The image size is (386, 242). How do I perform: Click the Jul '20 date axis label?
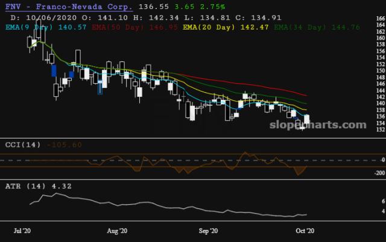click(22, 231)
